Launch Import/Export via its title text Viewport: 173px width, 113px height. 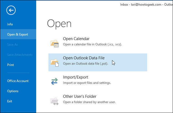(75, 77)
